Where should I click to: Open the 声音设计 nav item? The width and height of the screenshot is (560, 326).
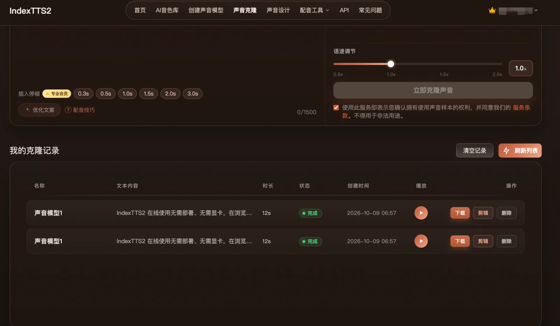pyautogui.click(x=278, y=10)
